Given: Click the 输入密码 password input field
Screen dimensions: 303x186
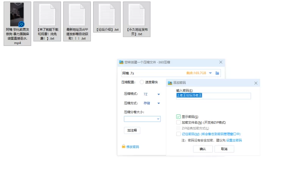Looking at the screenshot, I should tap(213, 96).
